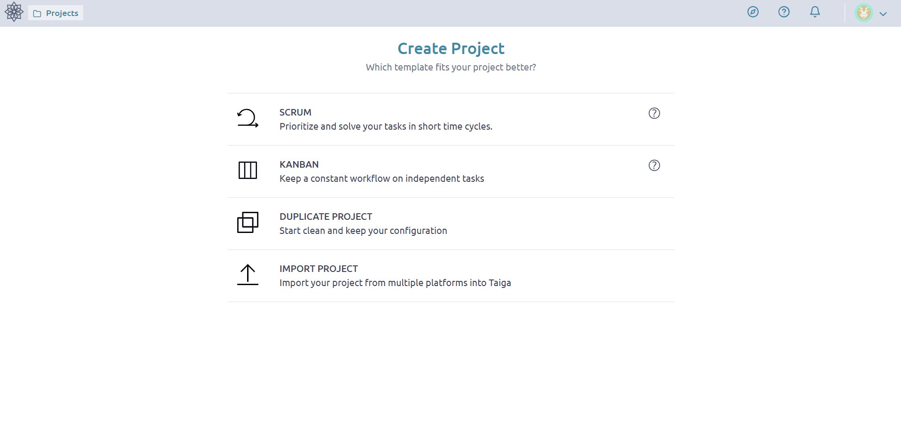Click 'Keep a constant workflow' description
Viewport: 901px width, 426px height.
pyautogui.click(x=381, y=178)
